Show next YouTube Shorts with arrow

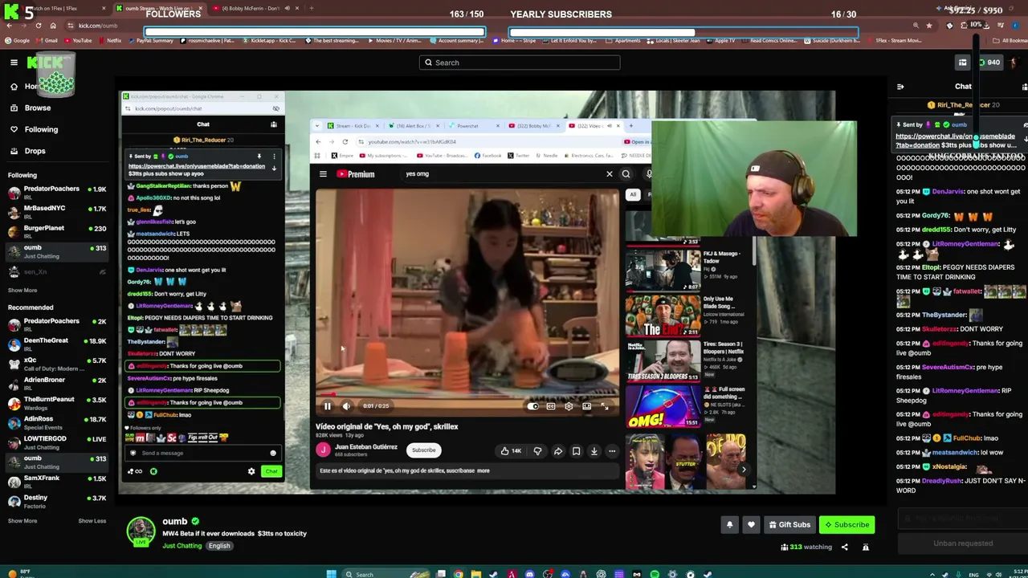click(744, 470)
